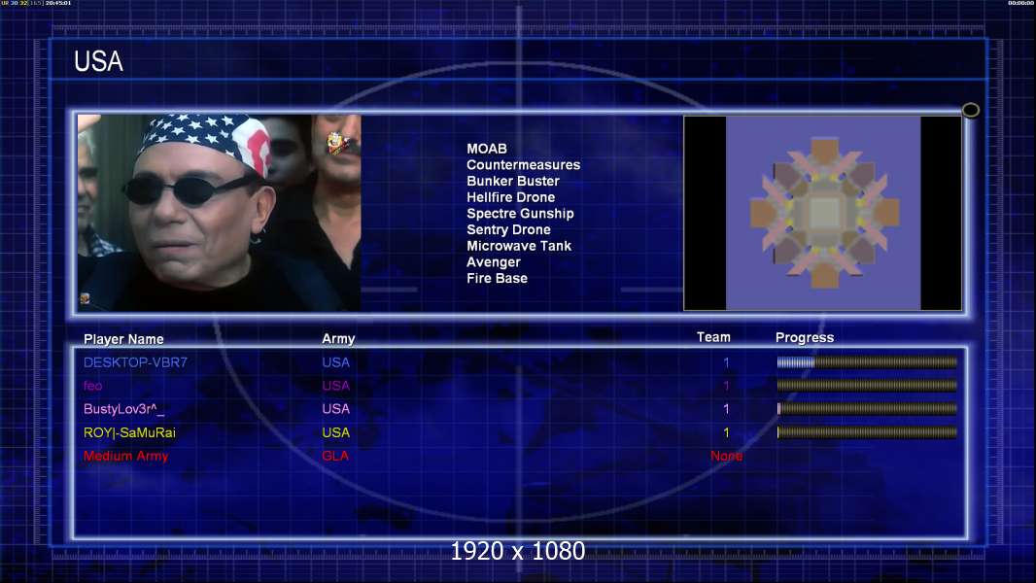This screenshot has height=583, width=1036.
Task: Click the Progress column header
Action: coord(805,338)
